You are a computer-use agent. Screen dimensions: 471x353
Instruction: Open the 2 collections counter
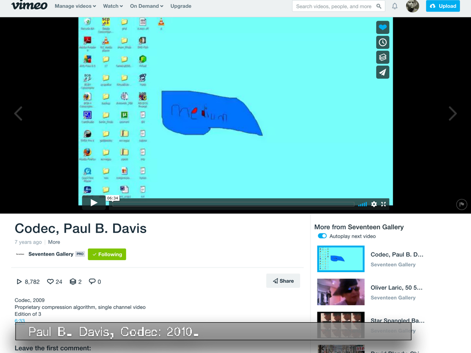(x=76, y=282)
